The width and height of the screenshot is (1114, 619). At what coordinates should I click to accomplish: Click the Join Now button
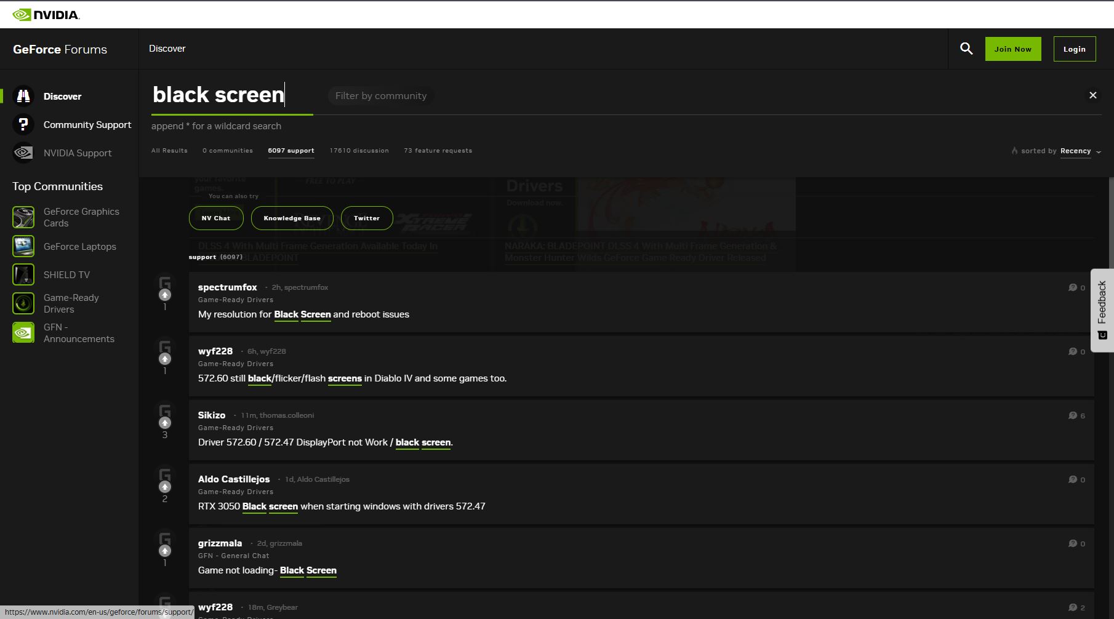point(1013,49)
